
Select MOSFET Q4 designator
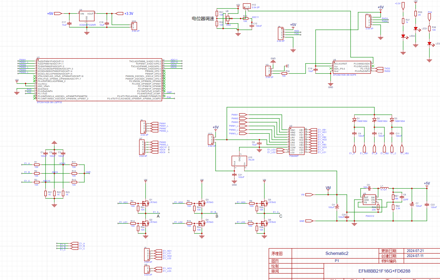coord(207,220)
